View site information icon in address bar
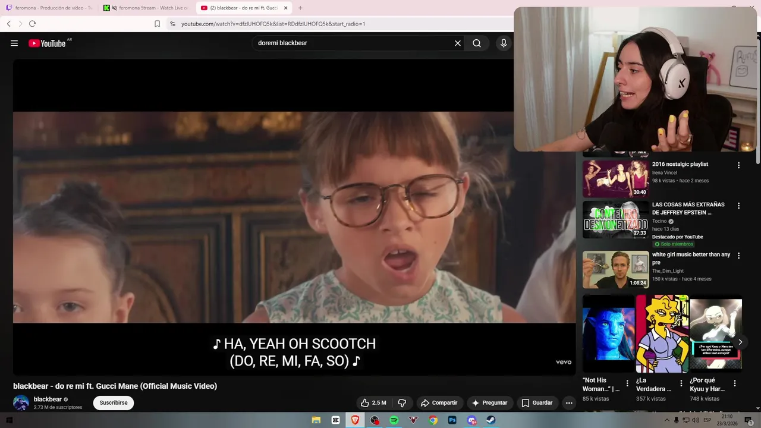Screen dimensions: 761x428 click(x=172, y=24)
